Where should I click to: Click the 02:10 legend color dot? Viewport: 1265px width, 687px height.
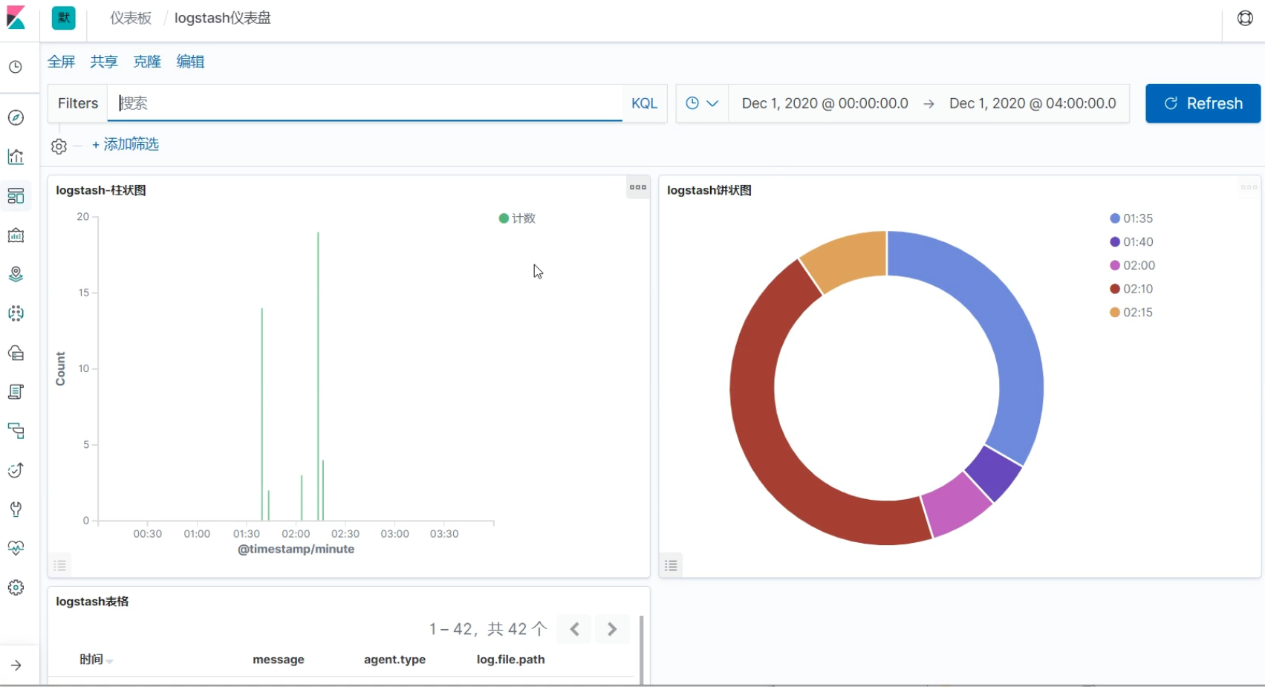(1114, 289)
